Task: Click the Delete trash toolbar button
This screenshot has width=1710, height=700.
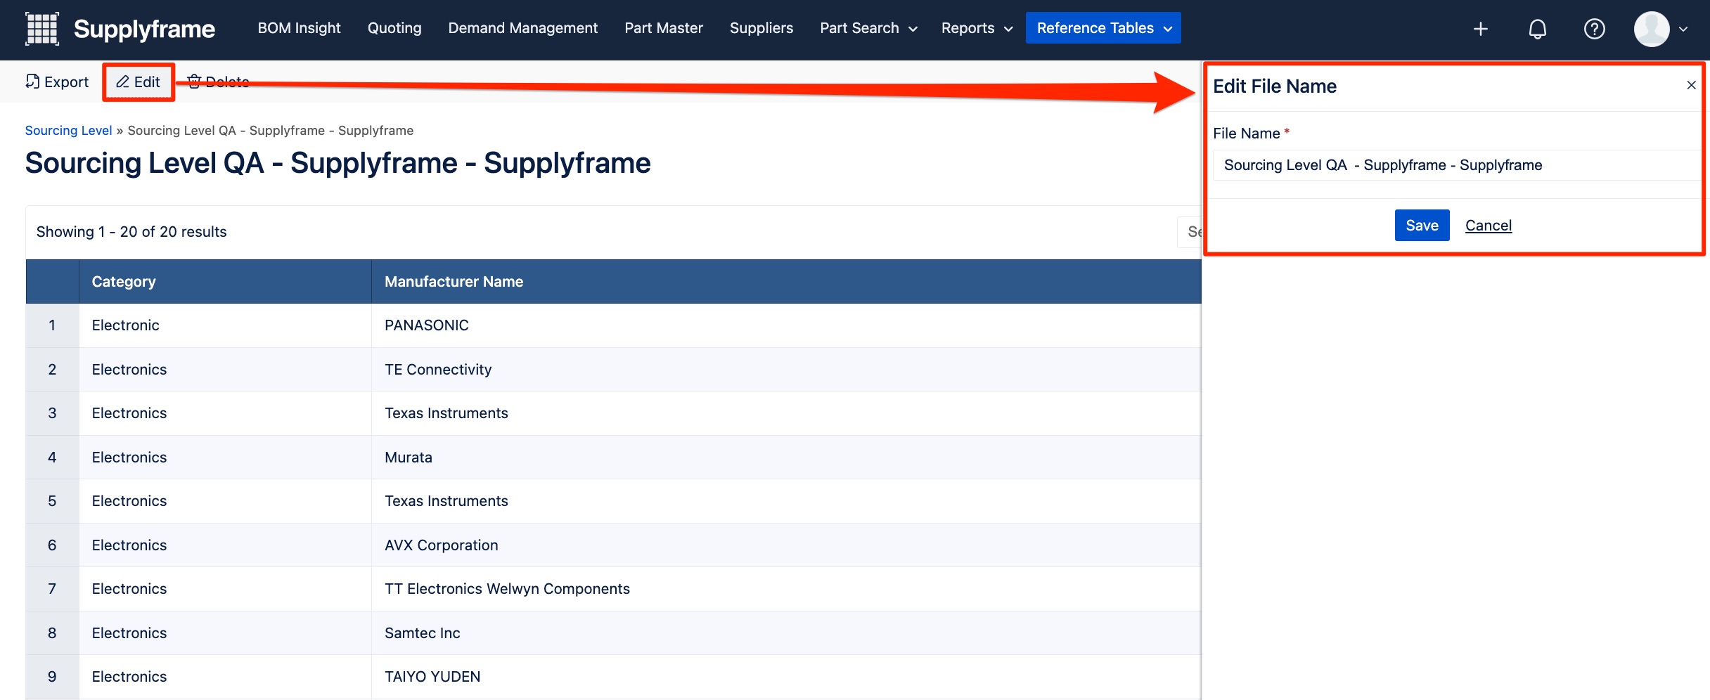Action: pyautogui.click(x=218, y=82)
